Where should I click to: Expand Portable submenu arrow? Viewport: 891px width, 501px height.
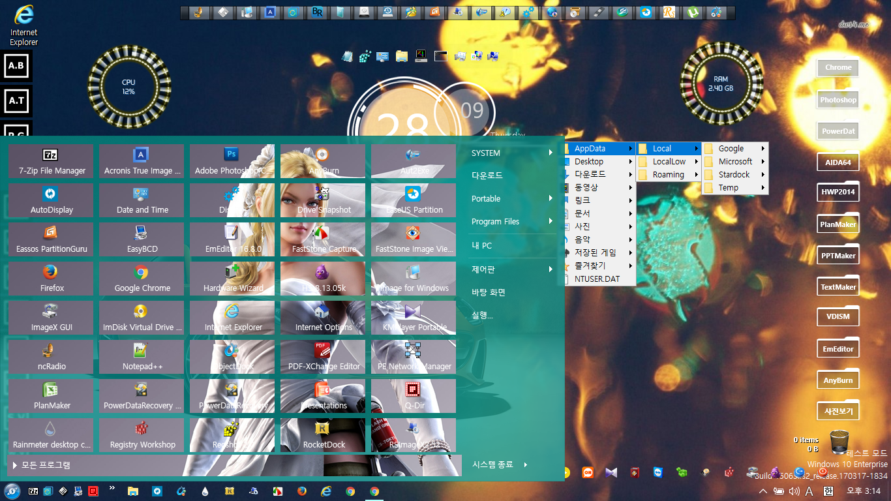coord(551,199)
